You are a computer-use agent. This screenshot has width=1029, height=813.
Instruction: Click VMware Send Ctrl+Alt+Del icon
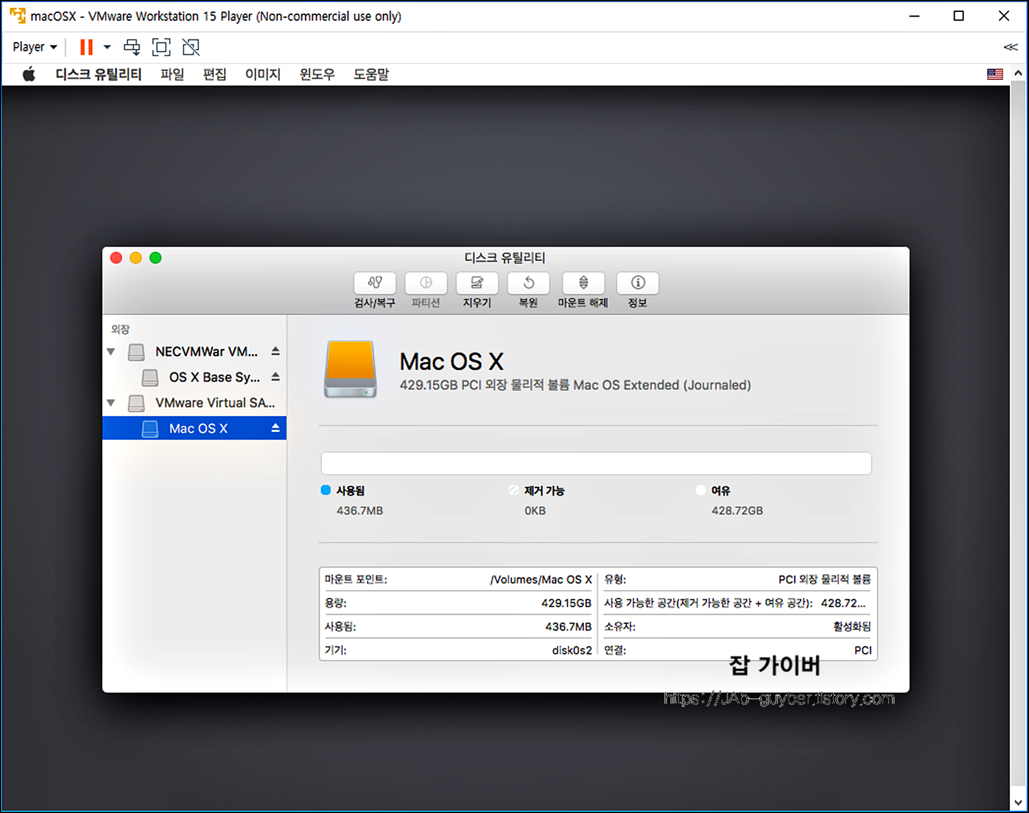point(132,47)
